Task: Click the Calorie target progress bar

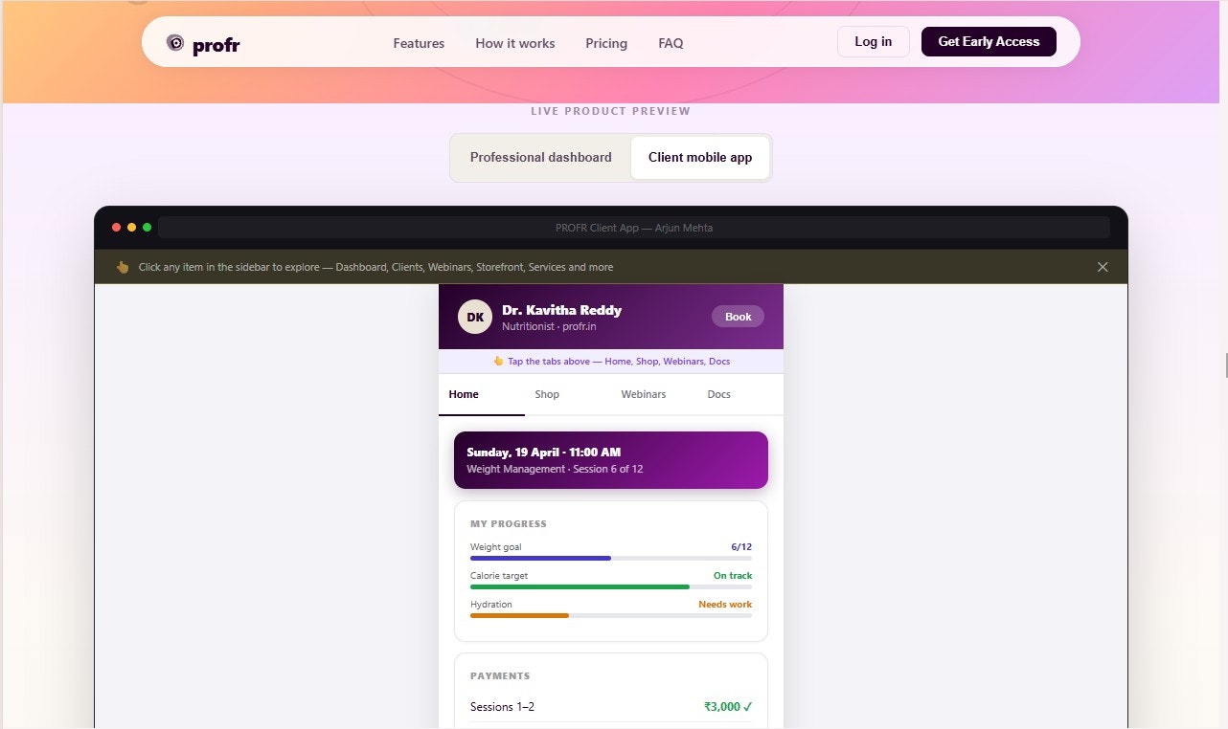Action: click(x=611, y=586)
